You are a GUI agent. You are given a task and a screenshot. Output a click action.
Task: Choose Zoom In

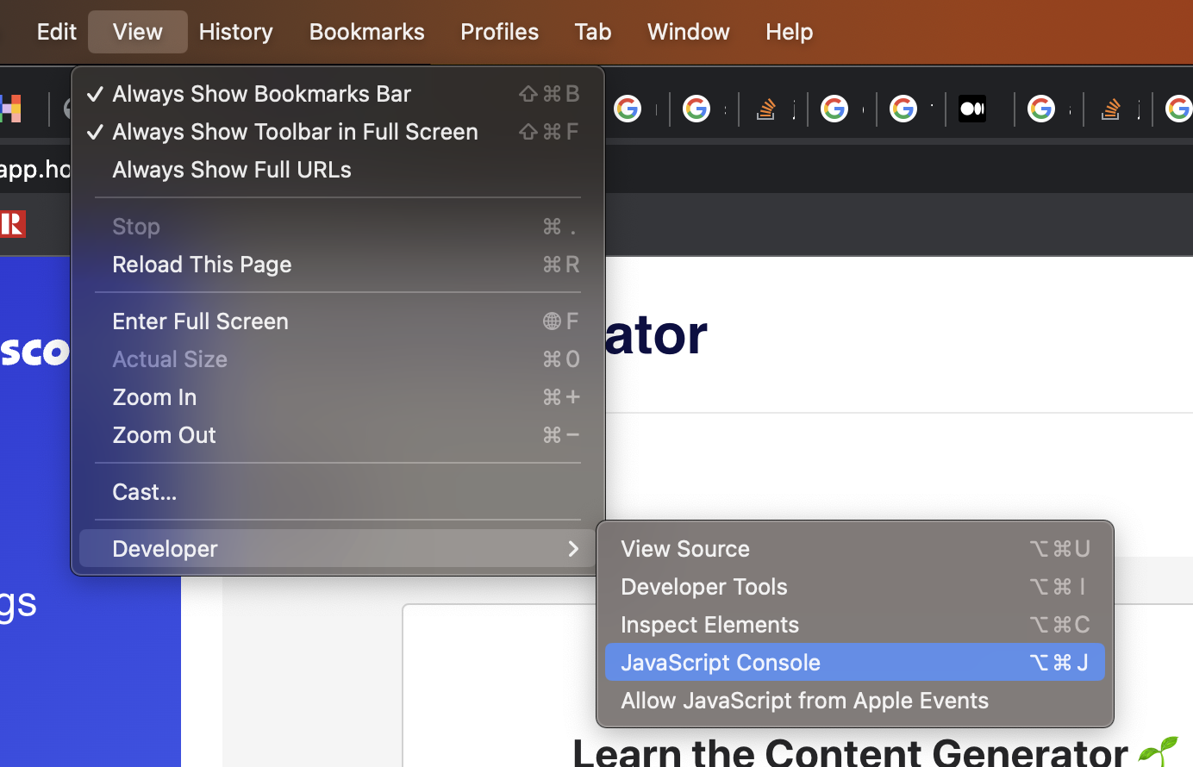pyautogui.click(x=338, y=396)
